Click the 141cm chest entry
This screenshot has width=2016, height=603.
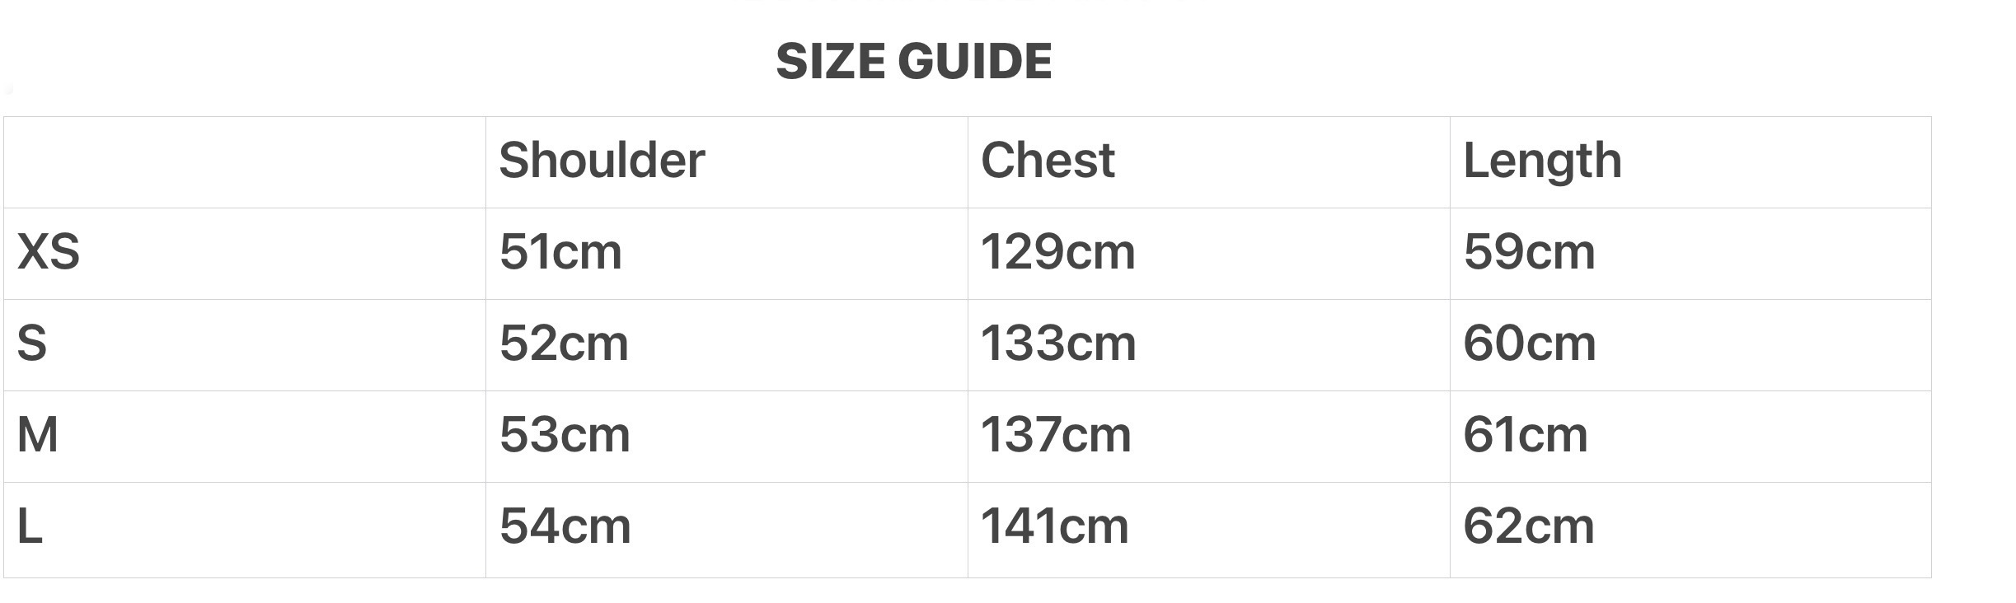pyautogui.click(x=1054, y=526)
